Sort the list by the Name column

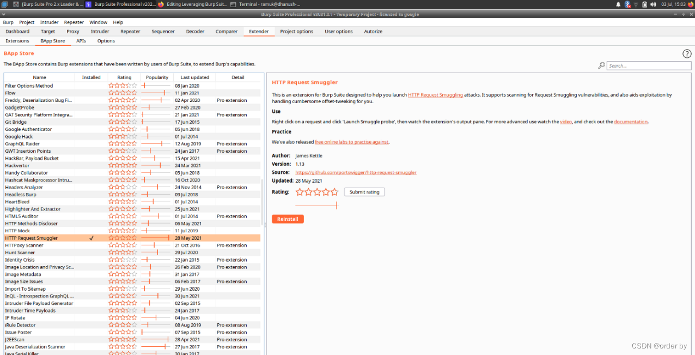pyautogui.click(x=39, y=77)
